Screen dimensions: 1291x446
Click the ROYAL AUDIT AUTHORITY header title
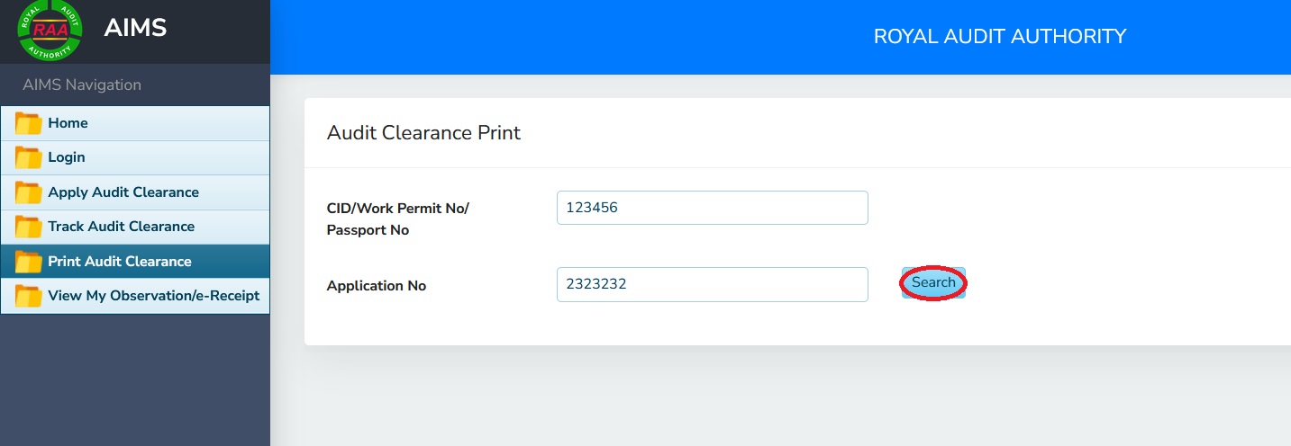999,37
